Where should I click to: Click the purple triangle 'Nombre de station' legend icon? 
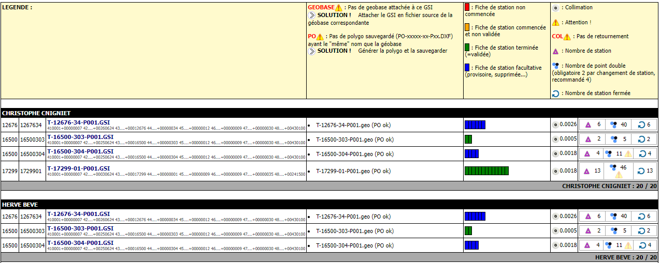(555, 51)
